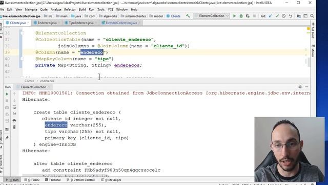Open Run panel settings gear
The width and height of the screenshot is (328, 185).
(x=300, y=87)
